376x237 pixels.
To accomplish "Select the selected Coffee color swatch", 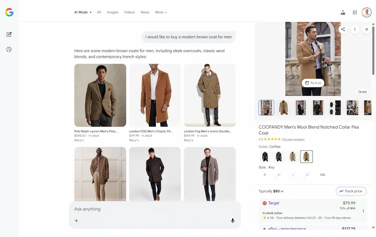I will [306, 157].
